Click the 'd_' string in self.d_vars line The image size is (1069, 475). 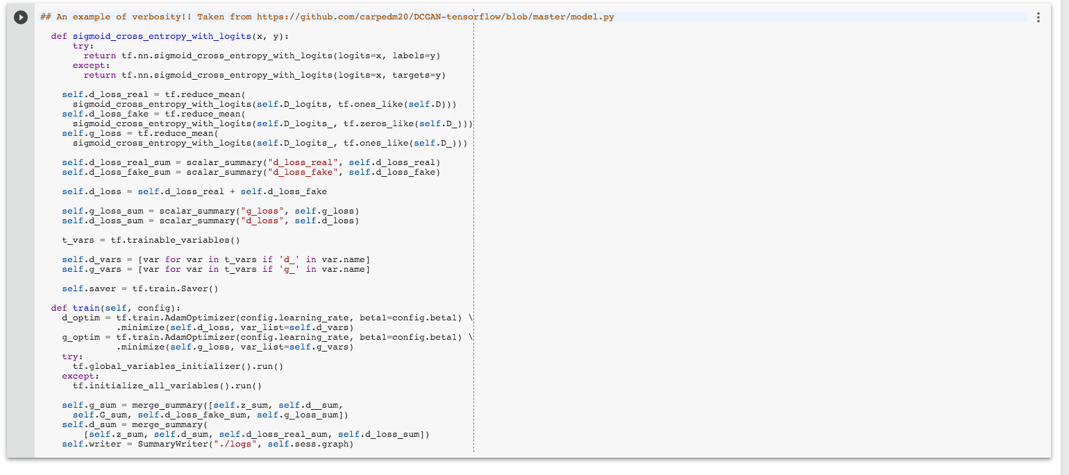pyautogui.click(x=289, y=259)
